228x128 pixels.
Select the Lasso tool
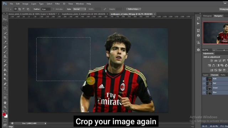pos(5,28)
